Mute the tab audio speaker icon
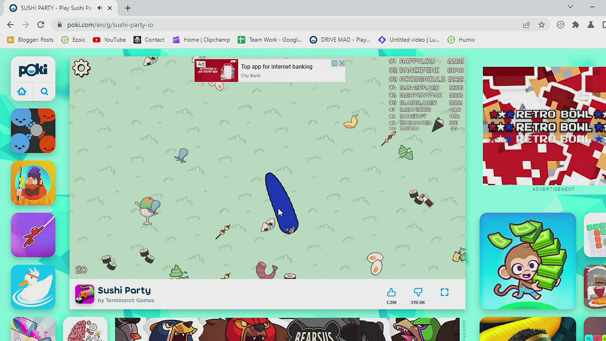The width and height of the screenshot is (606, 341). (100, 8)
